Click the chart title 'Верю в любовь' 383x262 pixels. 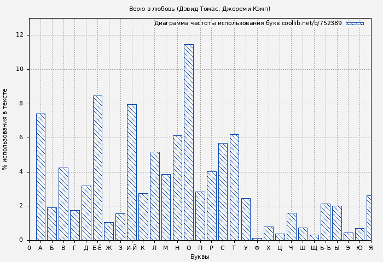click(199, 9)
